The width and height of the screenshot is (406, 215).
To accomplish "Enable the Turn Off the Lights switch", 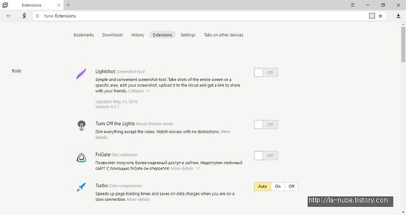I will tap(266, 124).
